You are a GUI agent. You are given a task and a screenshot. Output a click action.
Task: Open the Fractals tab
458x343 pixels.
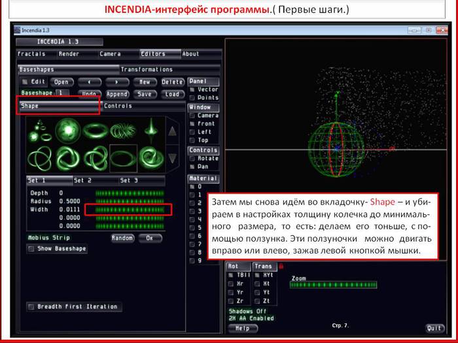point(37,54)
